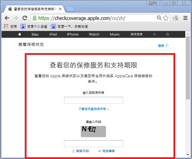Click the 用户1 profile button
Viewport: 192px width, 159px height.
153,3
